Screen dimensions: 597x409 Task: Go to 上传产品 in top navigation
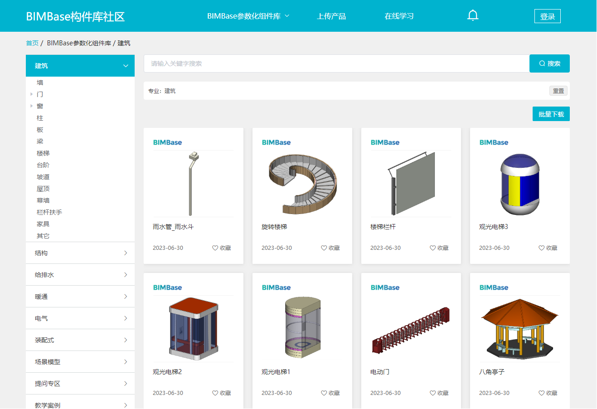click(331, 16)
